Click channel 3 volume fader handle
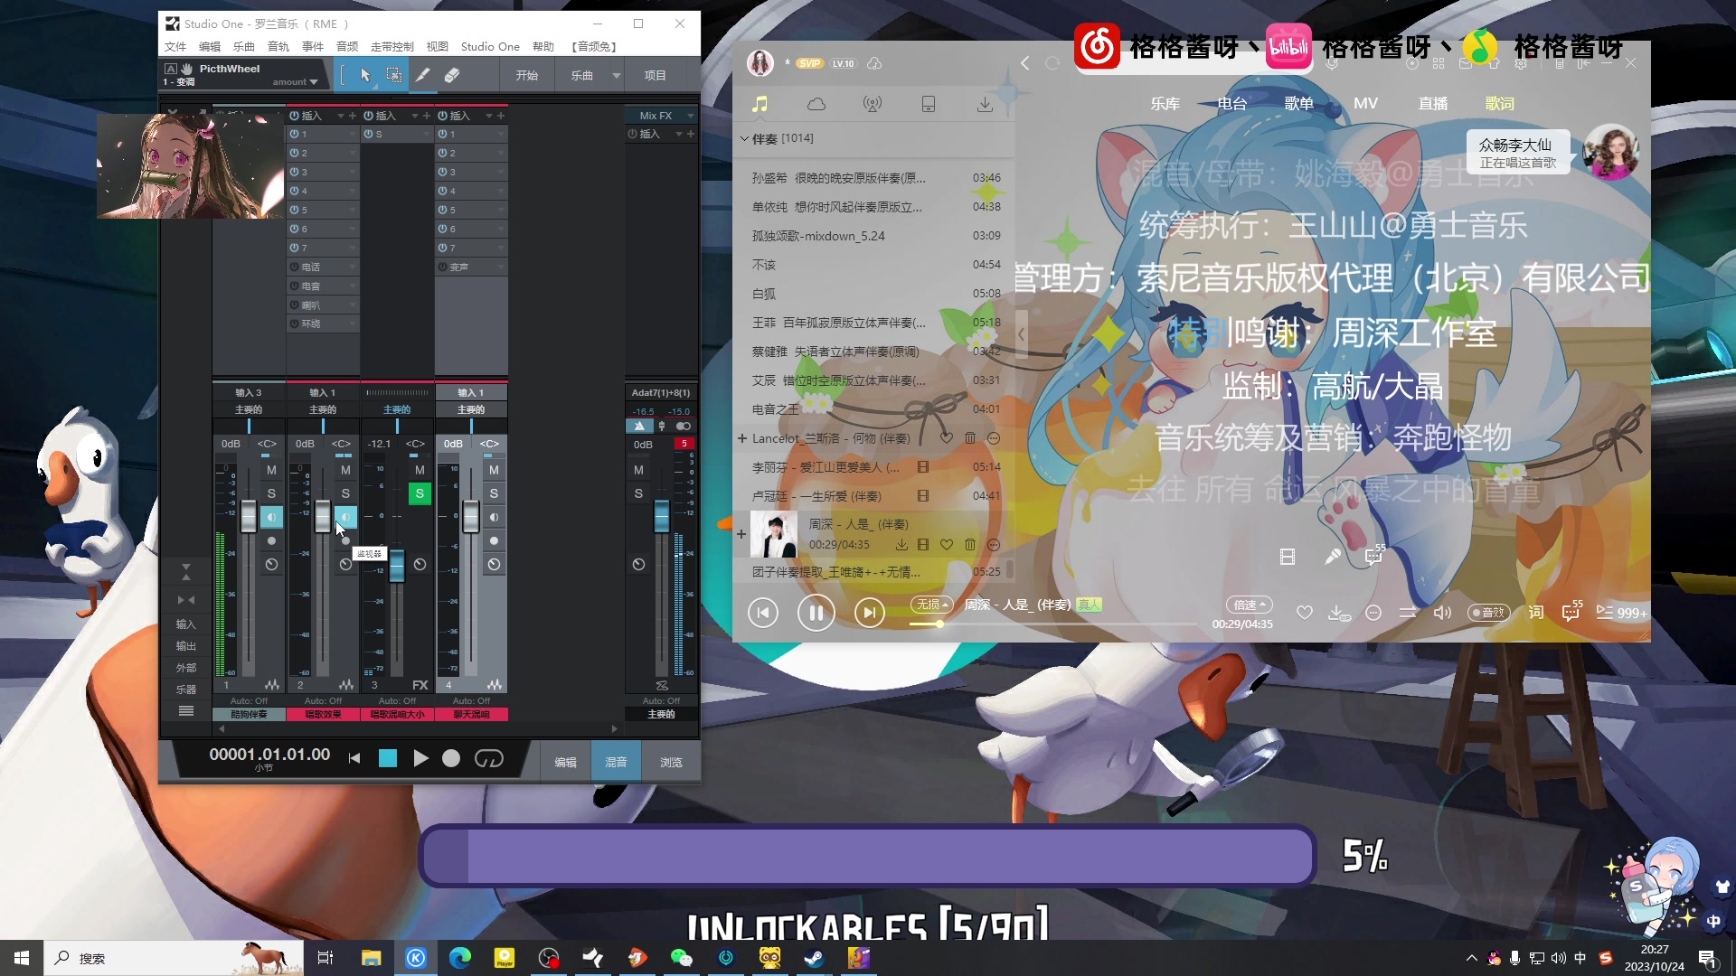 pos(397,566)
